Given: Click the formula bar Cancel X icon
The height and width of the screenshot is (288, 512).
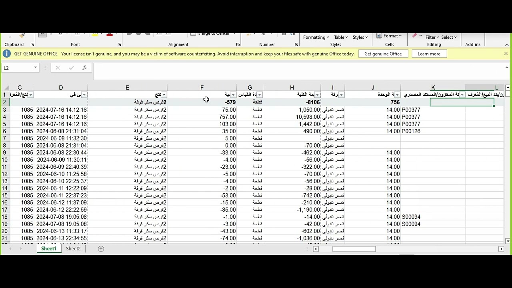Looking at the screenshot, I should [x=58, y=68].
